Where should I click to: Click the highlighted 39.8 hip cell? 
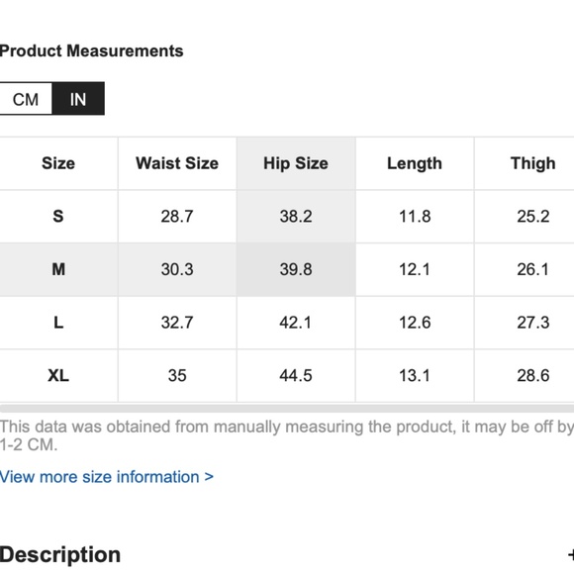click(x=296, y=269)
